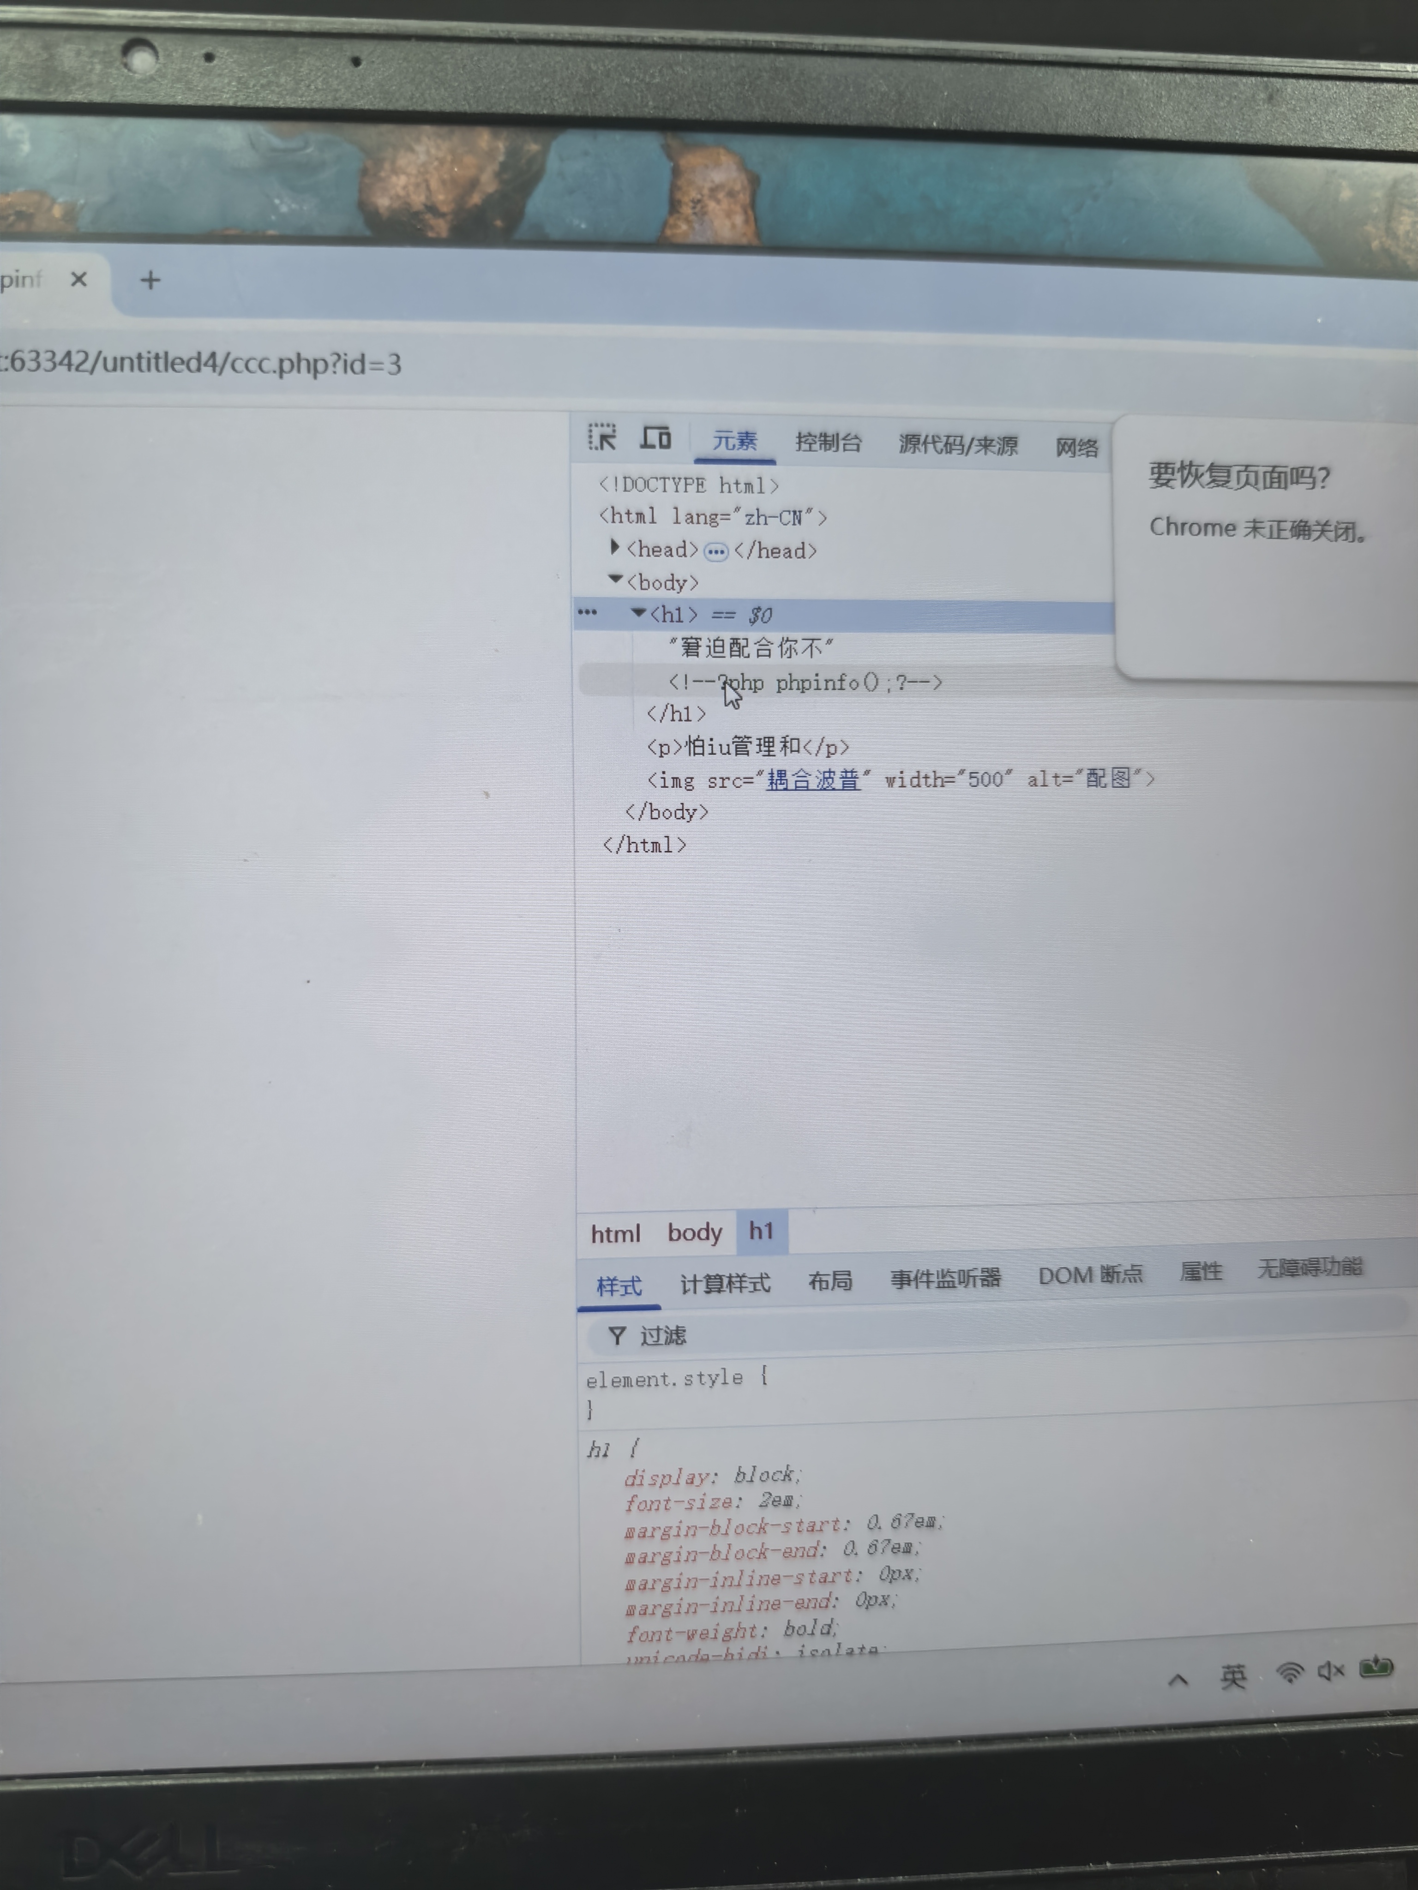Collapse the h1 element node
1418x1890 pixels.
(637, 613)
